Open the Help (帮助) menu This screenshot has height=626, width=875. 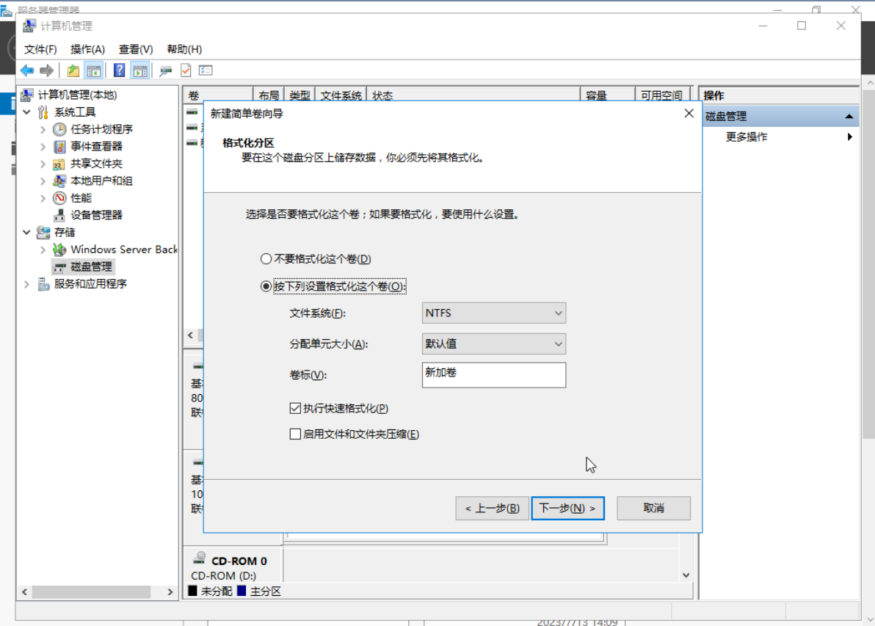(184, 49)
